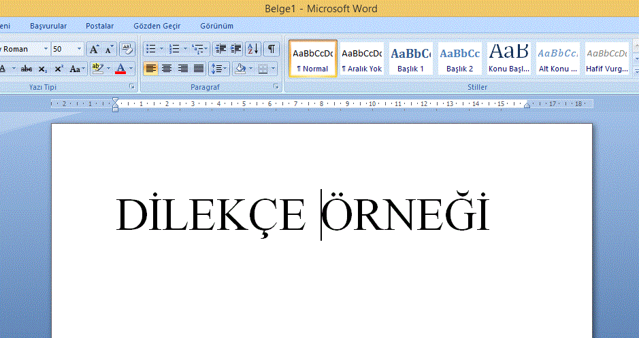Open the Yazı Tipi dialog launcher

131,87
